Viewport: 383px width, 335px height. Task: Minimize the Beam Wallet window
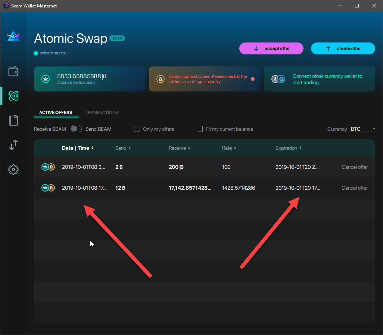coord(340,6)
